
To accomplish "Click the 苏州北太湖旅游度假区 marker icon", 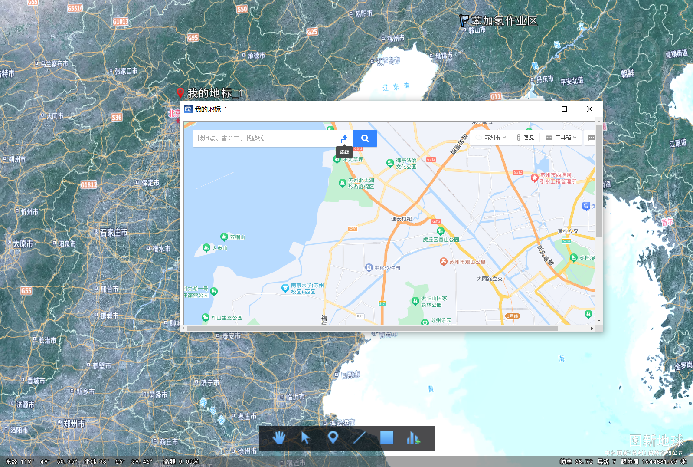I will pyautogui.click(x=342, y=183).
